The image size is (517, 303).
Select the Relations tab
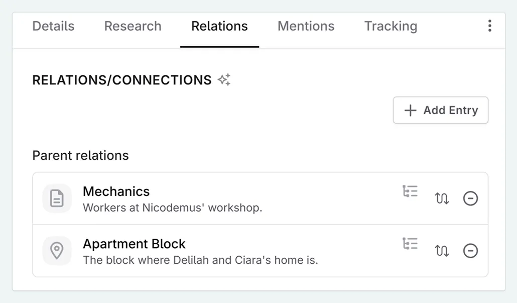pos(219,26)
